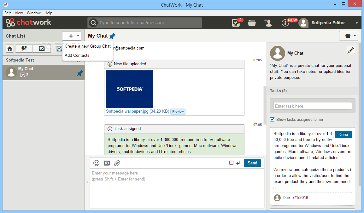Click the Enter task here field

coord(313,106)
